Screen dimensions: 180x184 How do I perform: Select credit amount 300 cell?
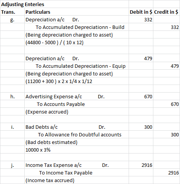click(166, 134)
